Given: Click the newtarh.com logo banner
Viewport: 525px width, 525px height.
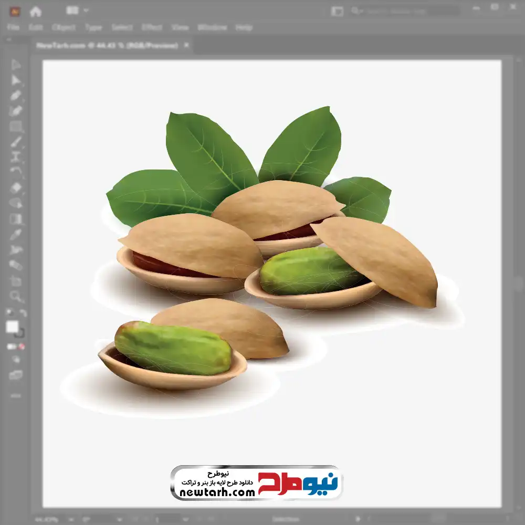Looking at the screenshot, I should coord(257,483).
